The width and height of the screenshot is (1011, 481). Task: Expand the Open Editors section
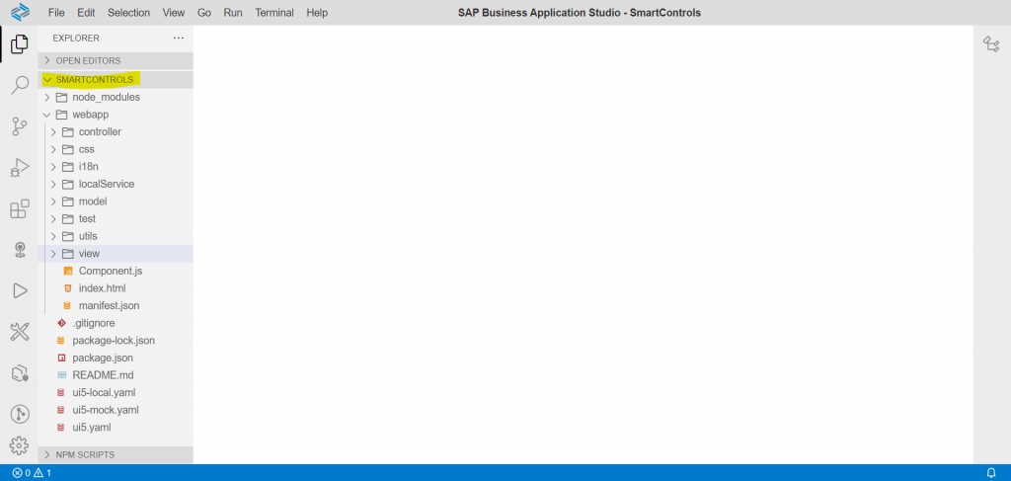point(116,60)
